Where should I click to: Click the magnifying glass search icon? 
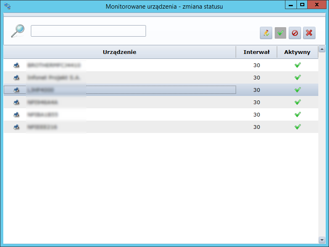[x=18, y=31]
